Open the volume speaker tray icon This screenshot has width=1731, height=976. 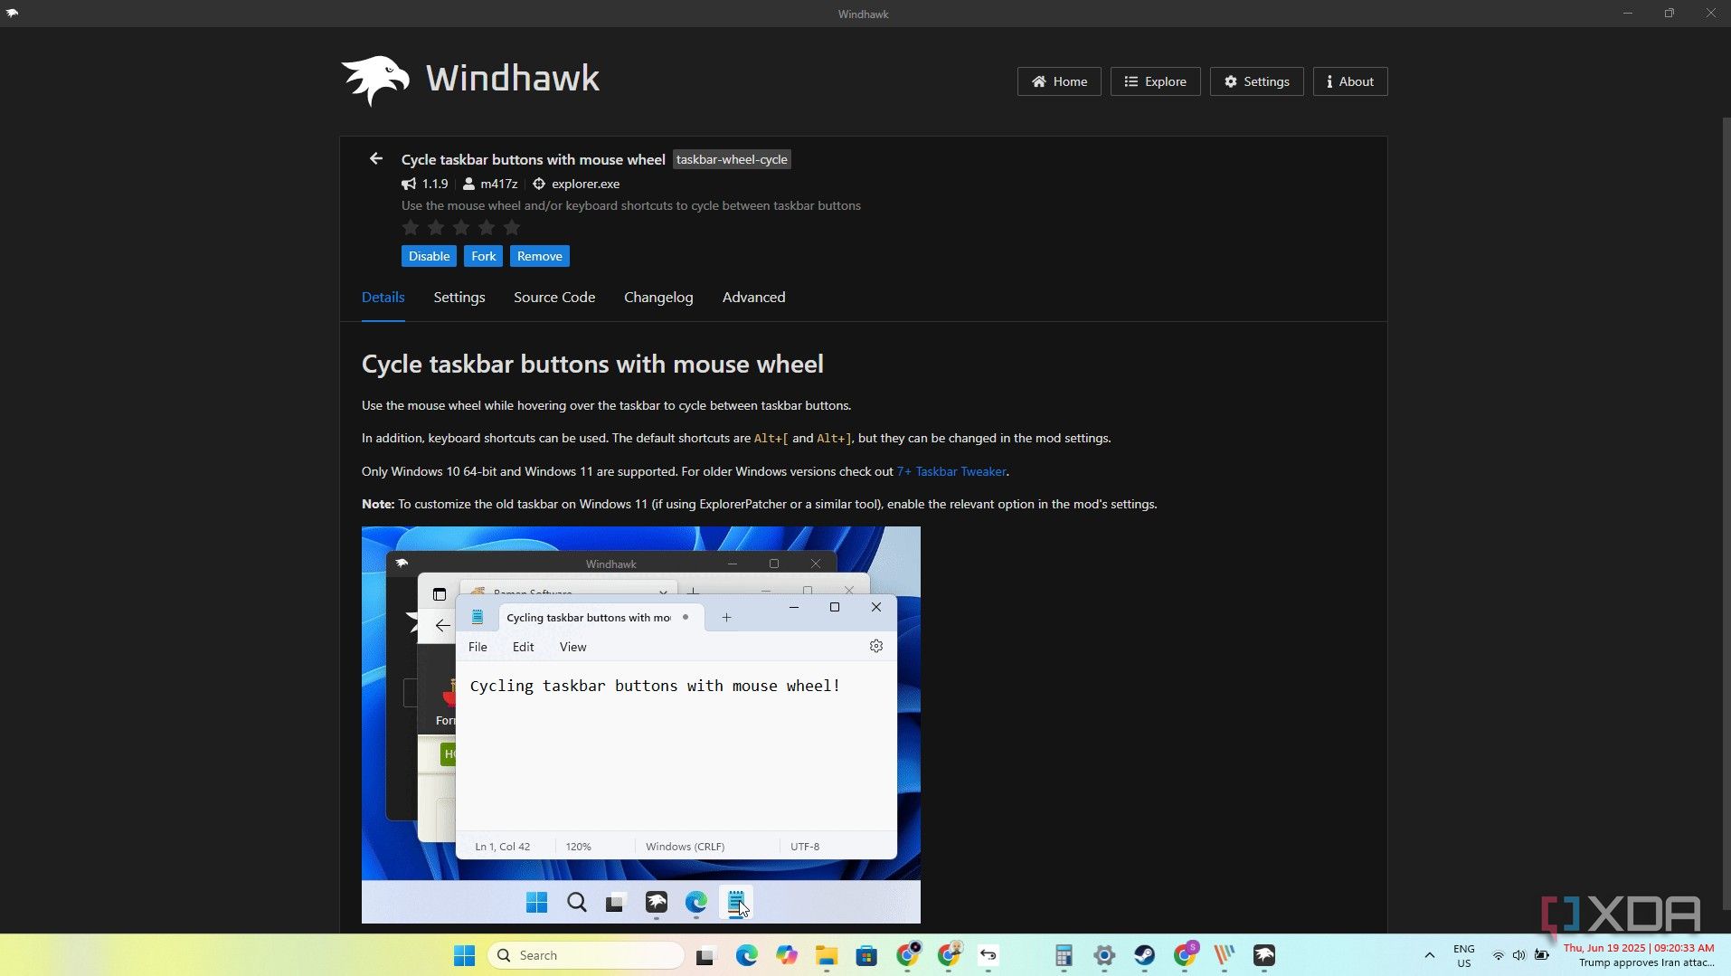1519,955
